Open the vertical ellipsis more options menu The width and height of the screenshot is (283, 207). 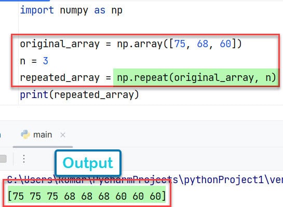coord(24,159)
